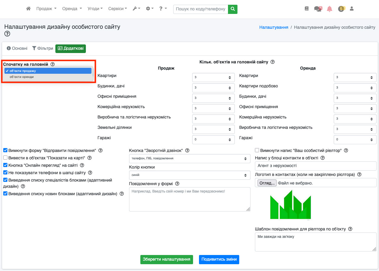
Task: Select "об'єкти оренди" option in list
Action: pos(22,77)
